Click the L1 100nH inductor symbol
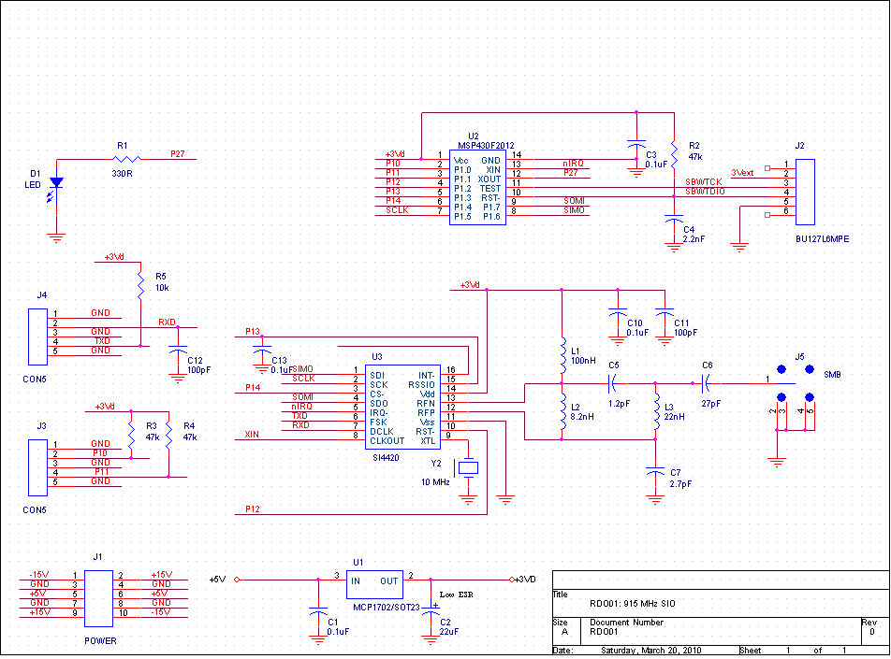Screen dimensions: 891x659 [x=562, y=352]
